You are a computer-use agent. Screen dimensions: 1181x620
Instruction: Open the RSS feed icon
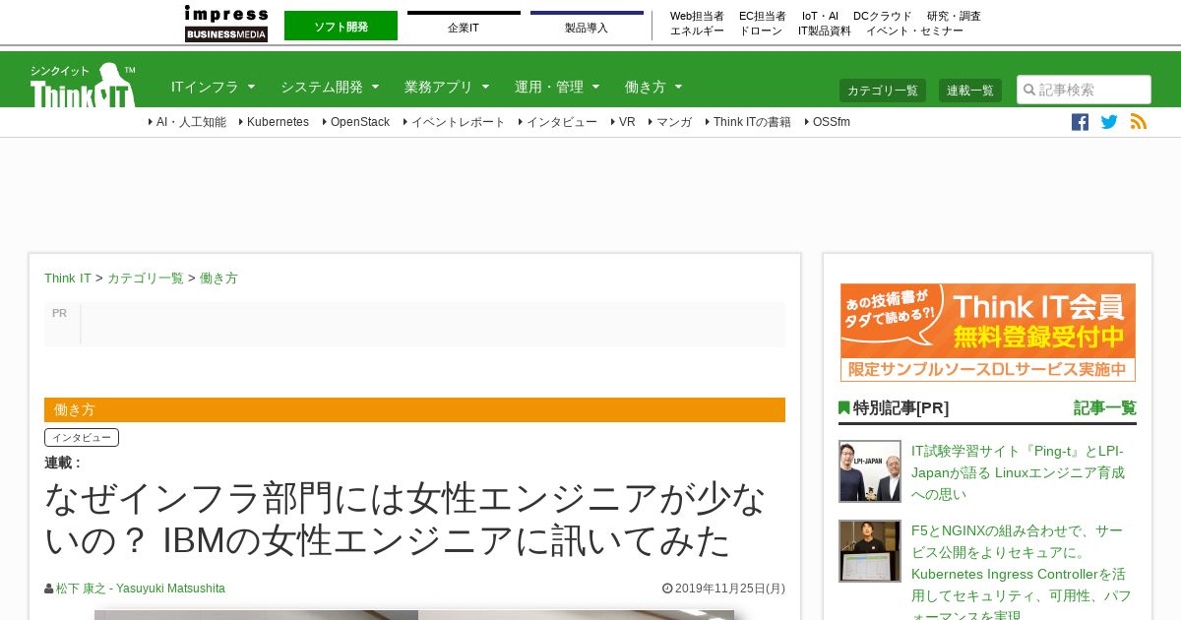[x=1139, y=122]
